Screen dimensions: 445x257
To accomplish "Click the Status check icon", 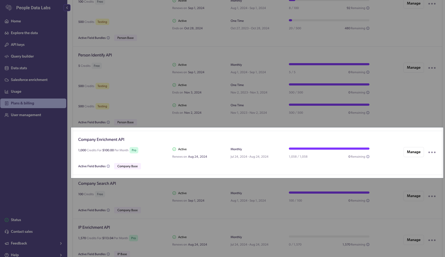I will [7, 220].
